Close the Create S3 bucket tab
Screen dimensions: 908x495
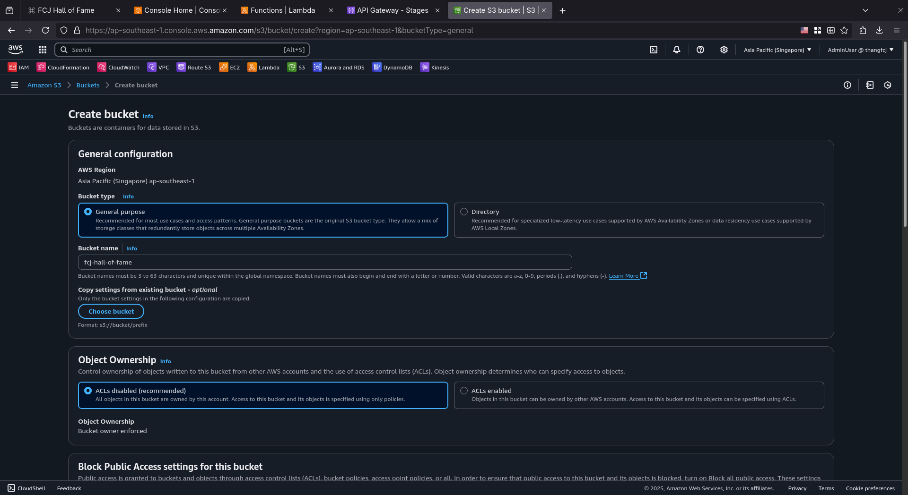pos(544,10)
